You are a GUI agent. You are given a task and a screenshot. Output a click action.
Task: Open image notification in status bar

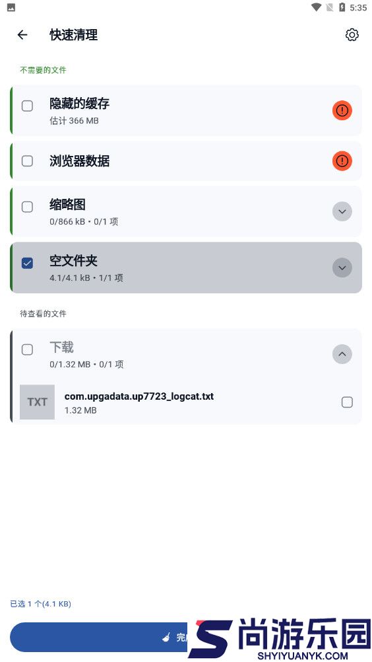(x=11, y=8)
